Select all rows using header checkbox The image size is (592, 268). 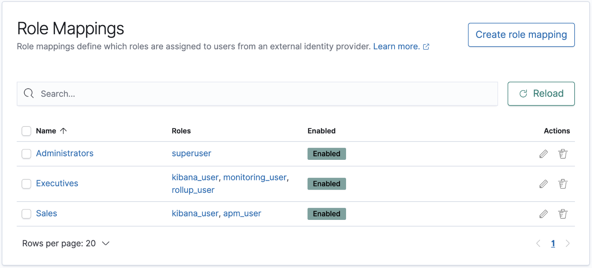[x=26, y=131]
